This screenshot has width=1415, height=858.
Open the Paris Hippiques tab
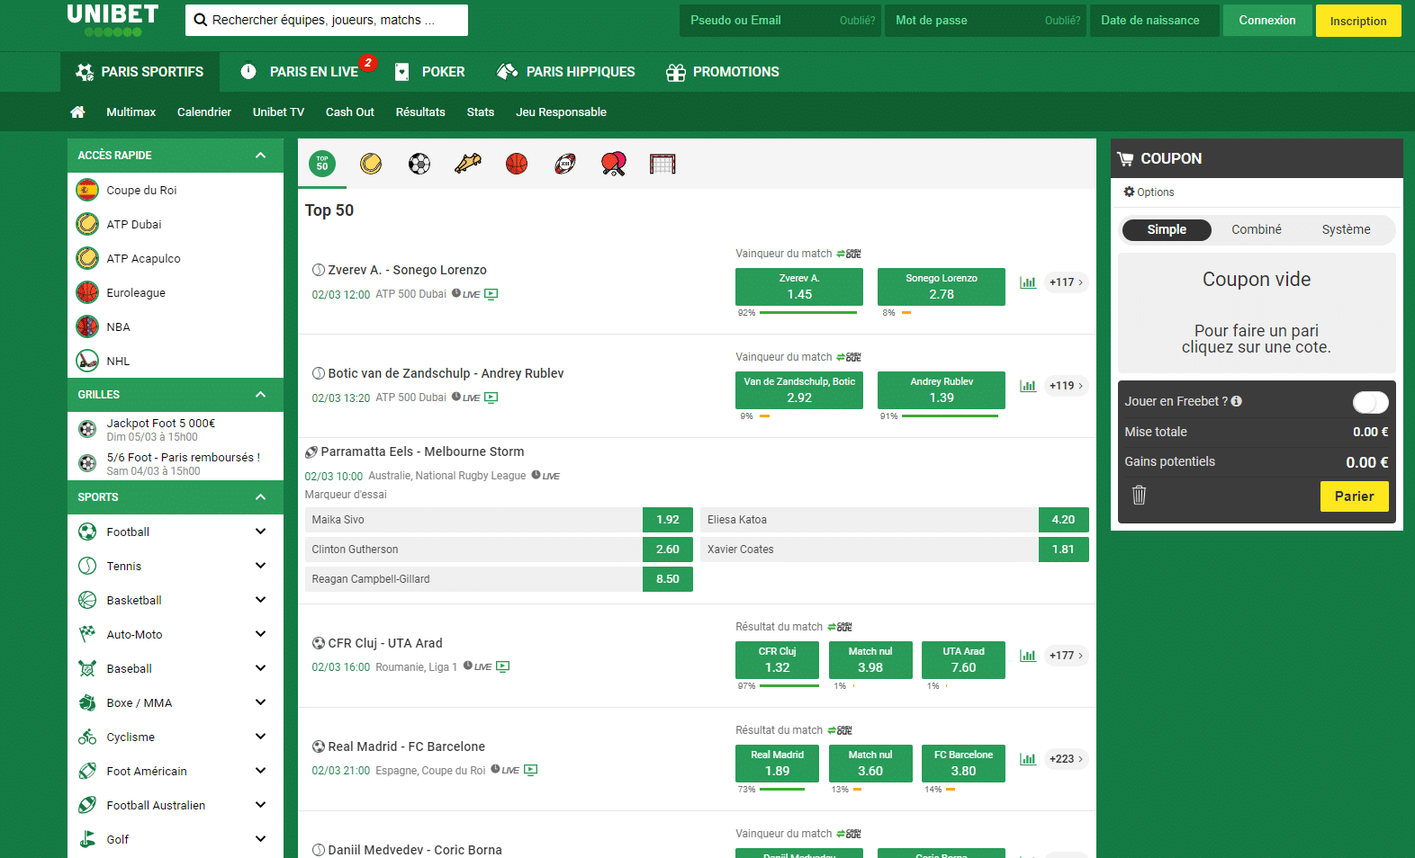(x=566, y=72)
